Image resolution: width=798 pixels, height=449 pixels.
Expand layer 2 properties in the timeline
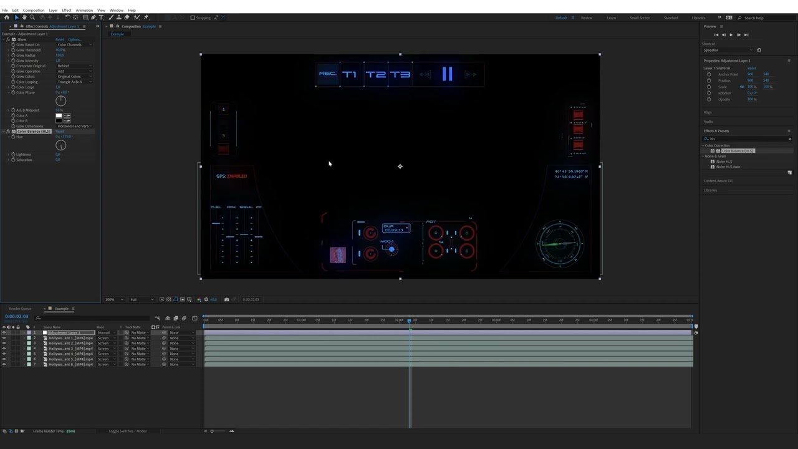(x=24, y=338)
